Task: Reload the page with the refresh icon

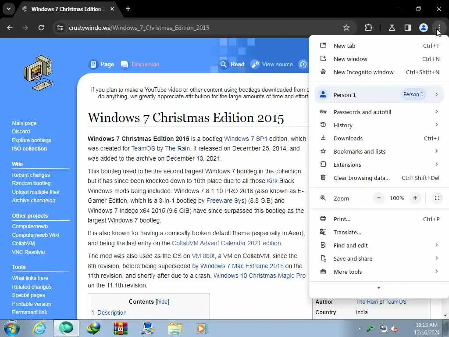Action: pyautogui.click(x=41, y=28)
